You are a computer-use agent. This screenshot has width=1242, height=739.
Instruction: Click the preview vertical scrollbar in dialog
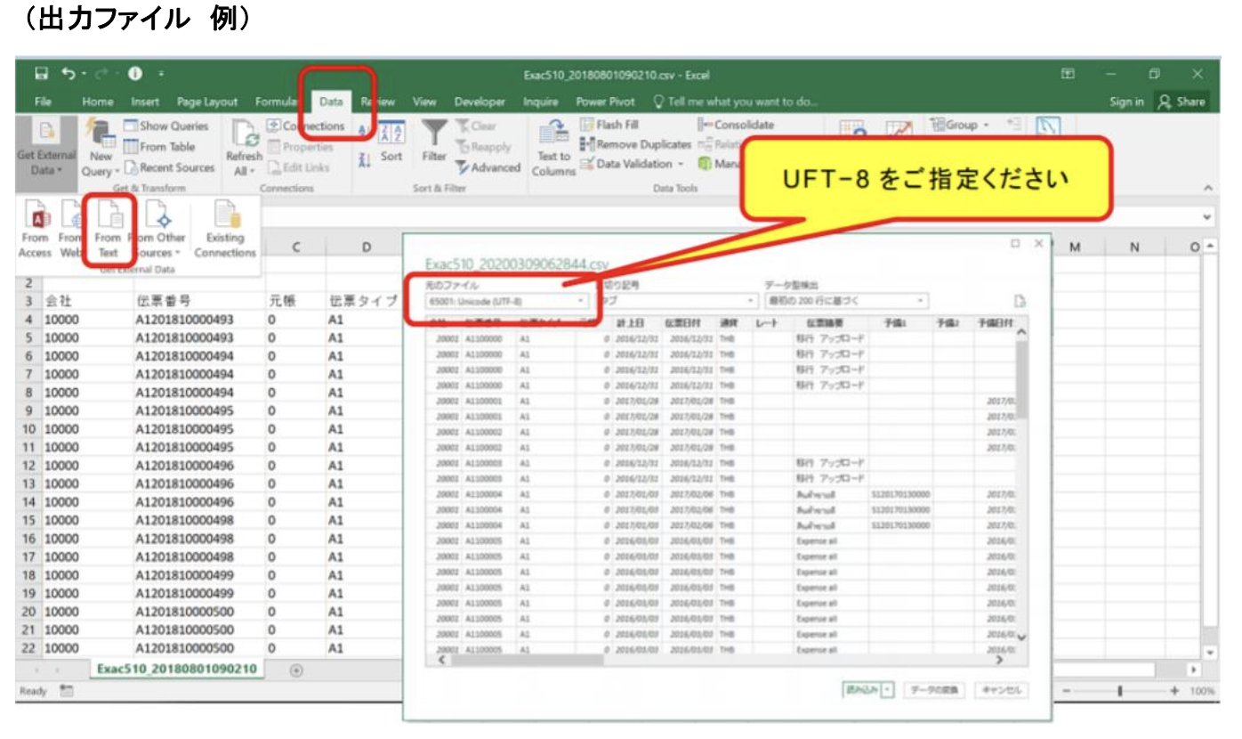1021,485
